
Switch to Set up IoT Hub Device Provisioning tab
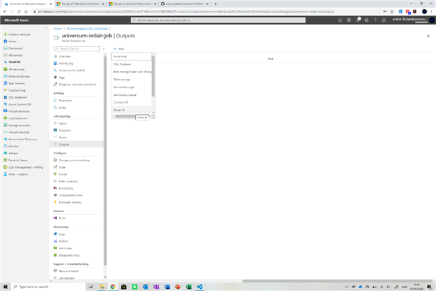pyautogui.click(x=80, y=4)
